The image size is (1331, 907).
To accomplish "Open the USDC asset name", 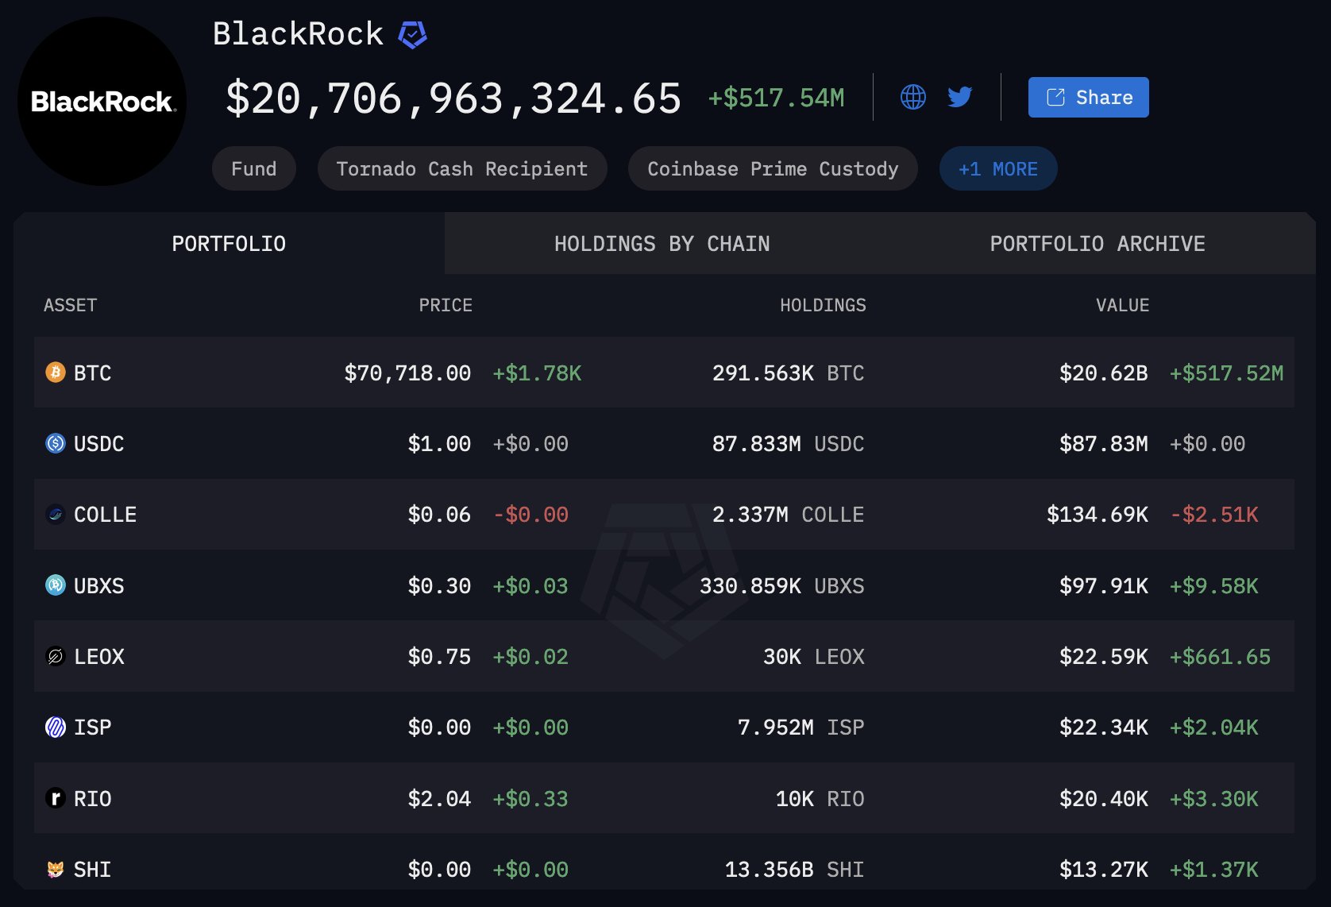I will tap(98, 443).
